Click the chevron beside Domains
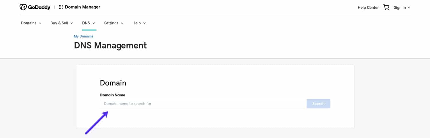430x138 pixels. click(40, 23)
